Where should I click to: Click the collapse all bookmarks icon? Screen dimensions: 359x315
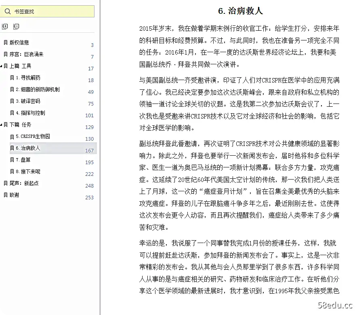pos(16,27)
